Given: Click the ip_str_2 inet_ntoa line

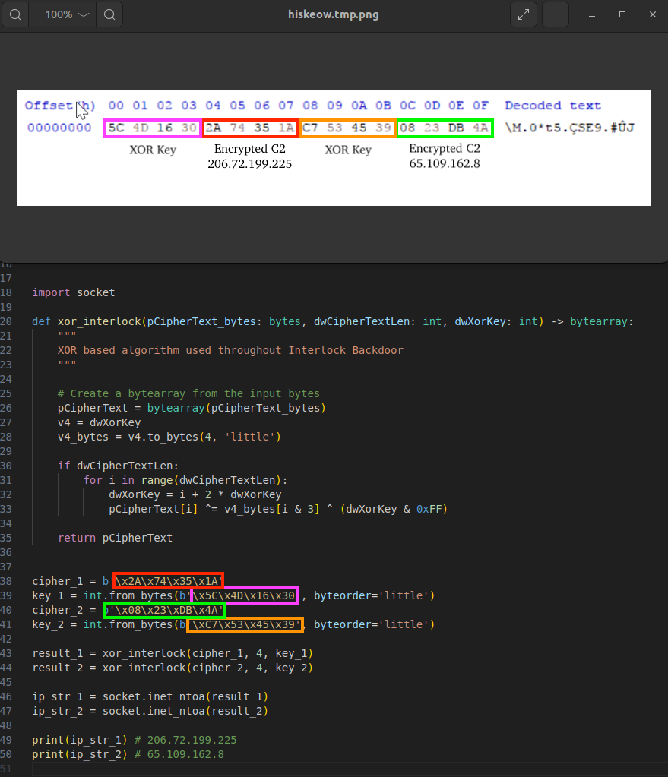Looking at the screenshot, I should [150, 711].
